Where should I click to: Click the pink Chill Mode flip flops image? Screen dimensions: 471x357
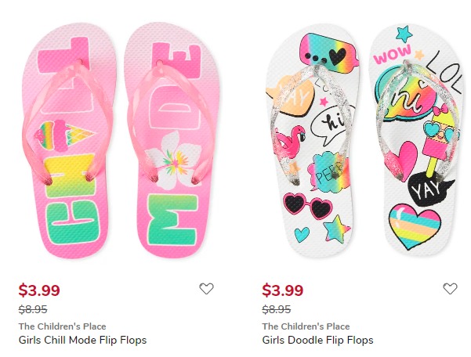pyautogui.click(x=120, y=140)
